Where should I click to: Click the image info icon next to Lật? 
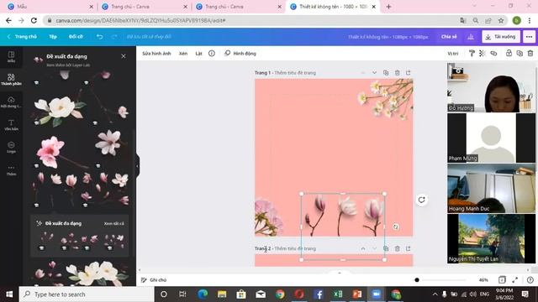pyautogui.click(x=212, y=54)
